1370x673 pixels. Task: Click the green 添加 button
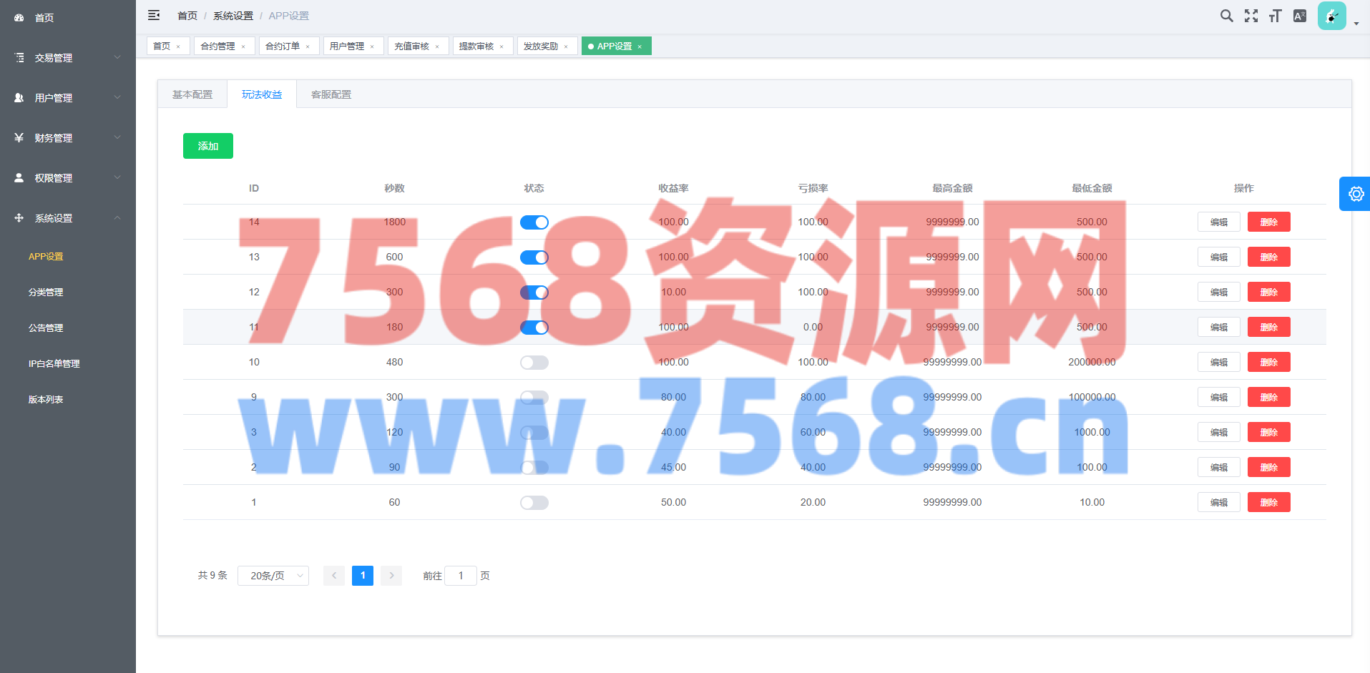[x=208, y=146]
